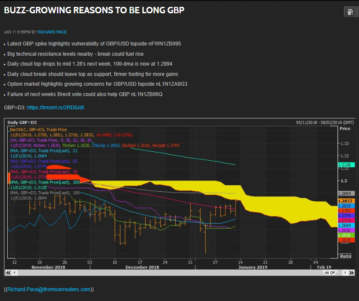Click the 'Price' axis heading
The image size is (359, 301).
345,129
